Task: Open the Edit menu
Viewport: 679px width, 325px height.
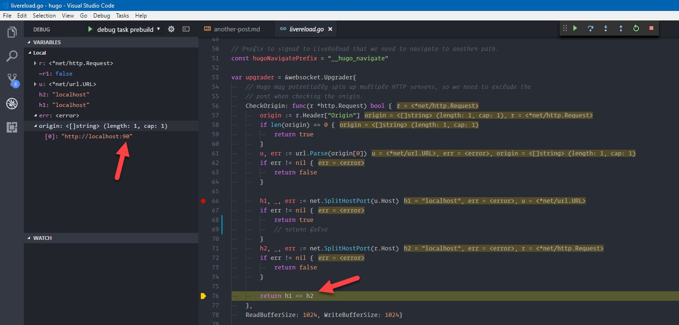Action: [22, 16]
